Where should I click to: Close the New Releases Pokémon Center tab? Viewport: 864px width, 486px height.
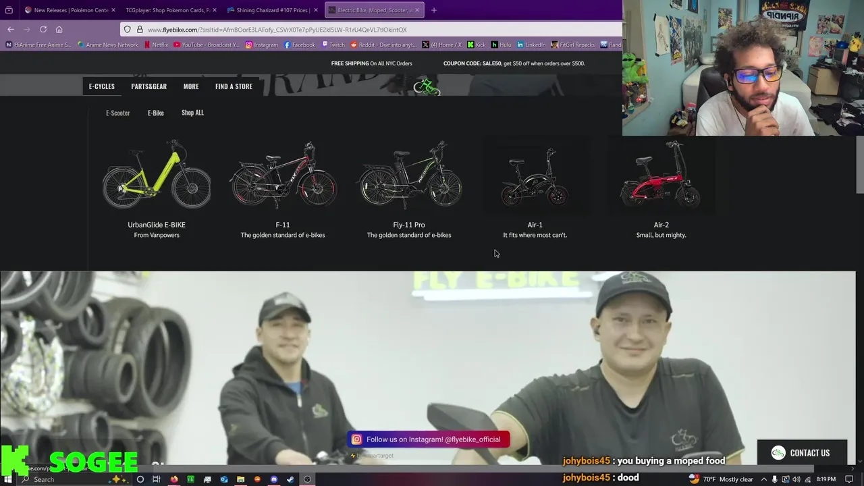113,10
